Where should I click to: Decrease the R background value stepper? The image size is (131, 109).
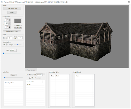coord(9,24)
